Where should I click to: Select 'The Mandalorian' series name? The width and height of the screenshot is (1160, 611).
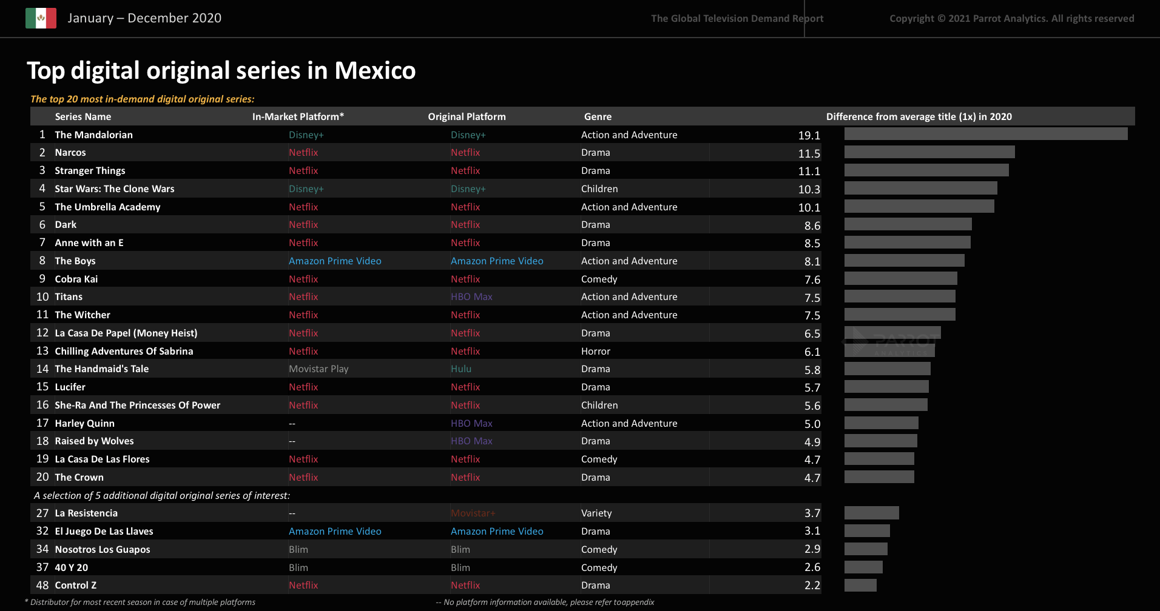tap(93, 135)
